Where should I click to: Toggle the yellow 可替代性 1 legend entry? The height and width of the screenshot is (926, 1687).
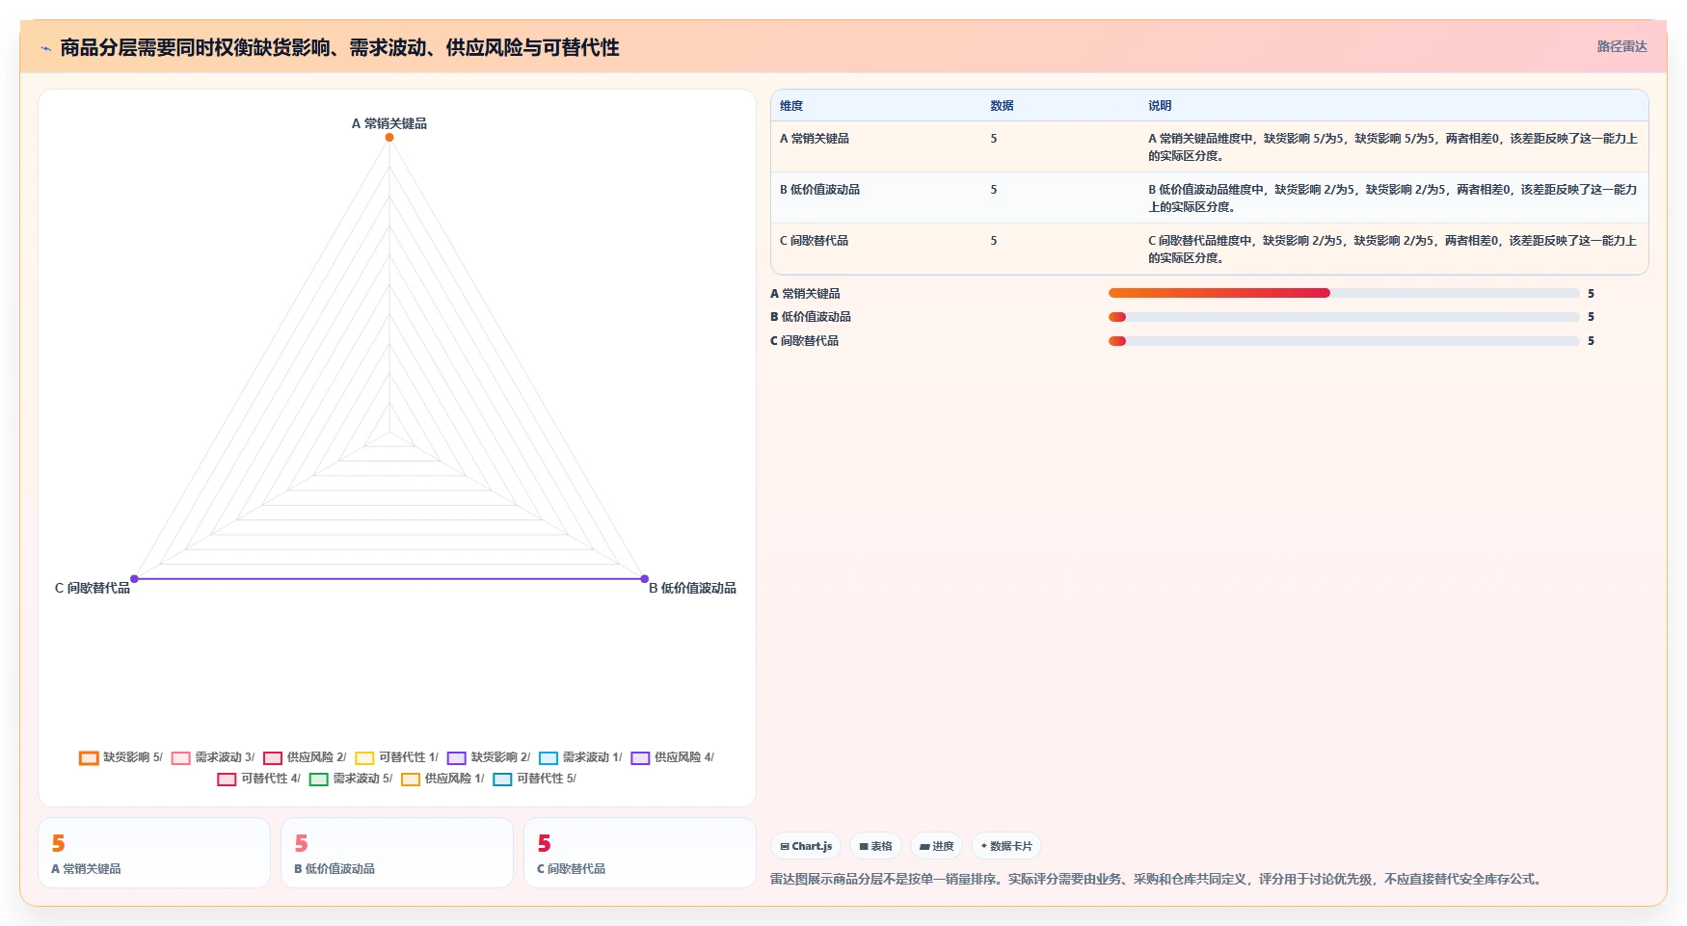pos(397,757)
